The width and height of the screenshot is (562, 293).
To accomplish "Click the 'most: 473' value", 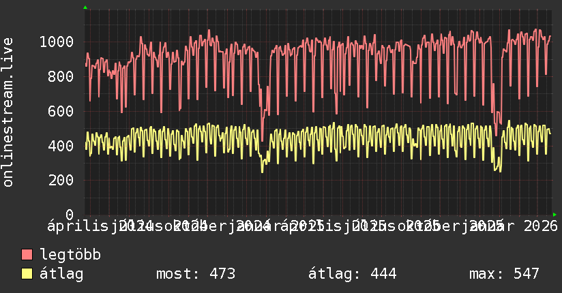I will [196, 274].
